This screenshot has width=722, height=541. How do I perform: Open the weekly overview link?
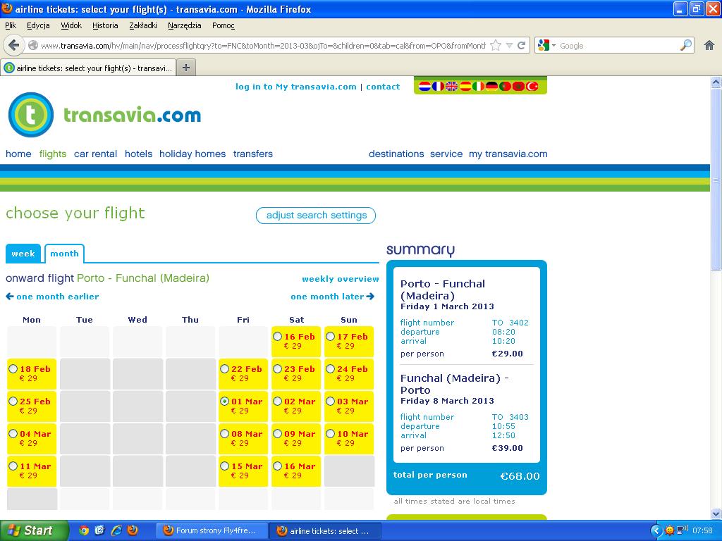tap(341, 279)
